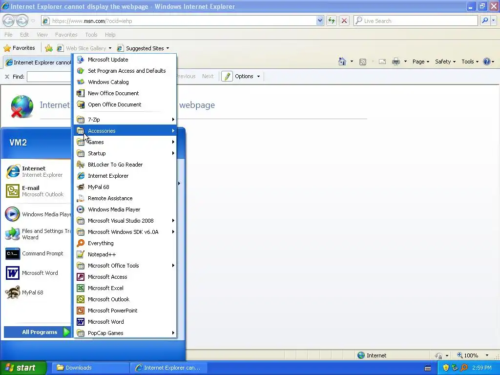Expand the Startup submenu
This screenshot has width=500, height=375.
125,153
